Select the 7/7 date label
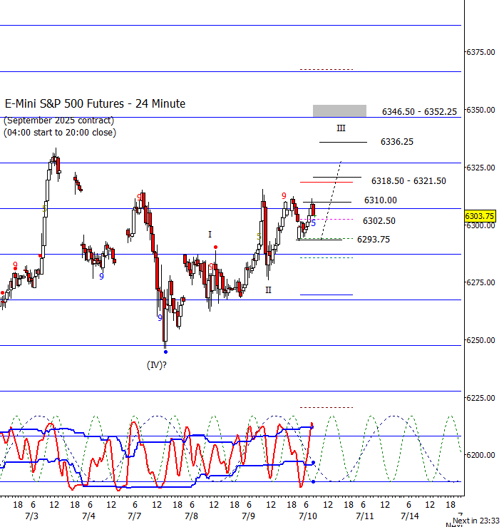Viewport: 504px width, 527px height. (135, 516)
